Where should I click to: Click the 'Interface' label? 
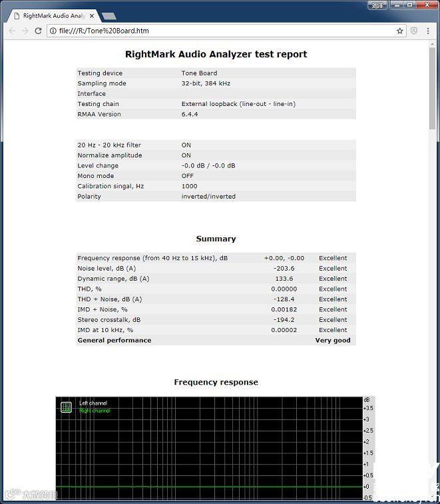click(91, 93)
